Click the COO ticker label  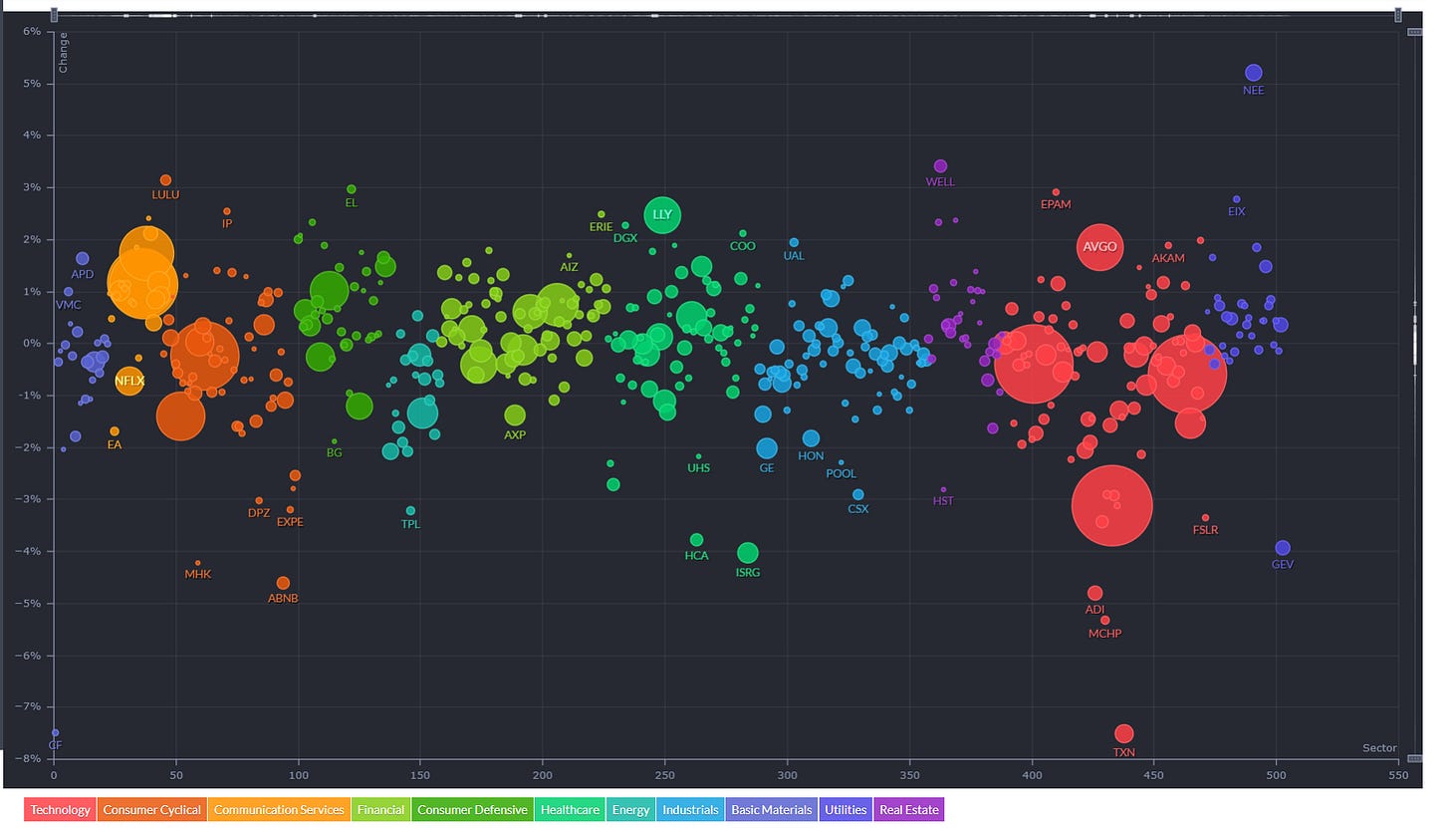(x=743, y=246)
